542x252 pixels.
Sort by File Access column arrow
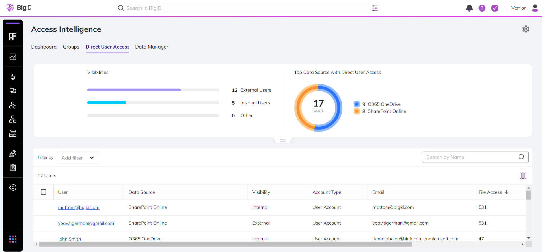(506, 192)
